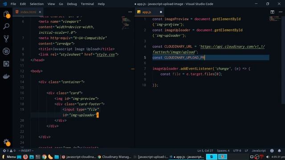Click the app.js editor vertical scrollbar

283,60
